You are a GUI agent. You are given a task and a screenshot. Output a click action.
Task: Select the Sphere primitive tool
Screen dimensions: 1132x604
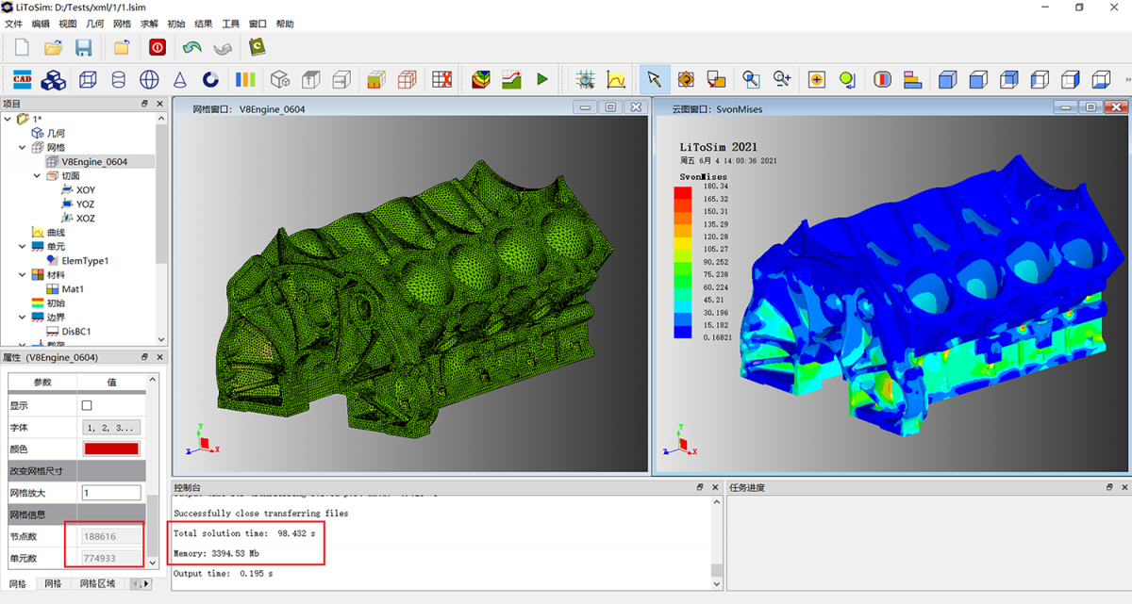[x=149, y=80]
